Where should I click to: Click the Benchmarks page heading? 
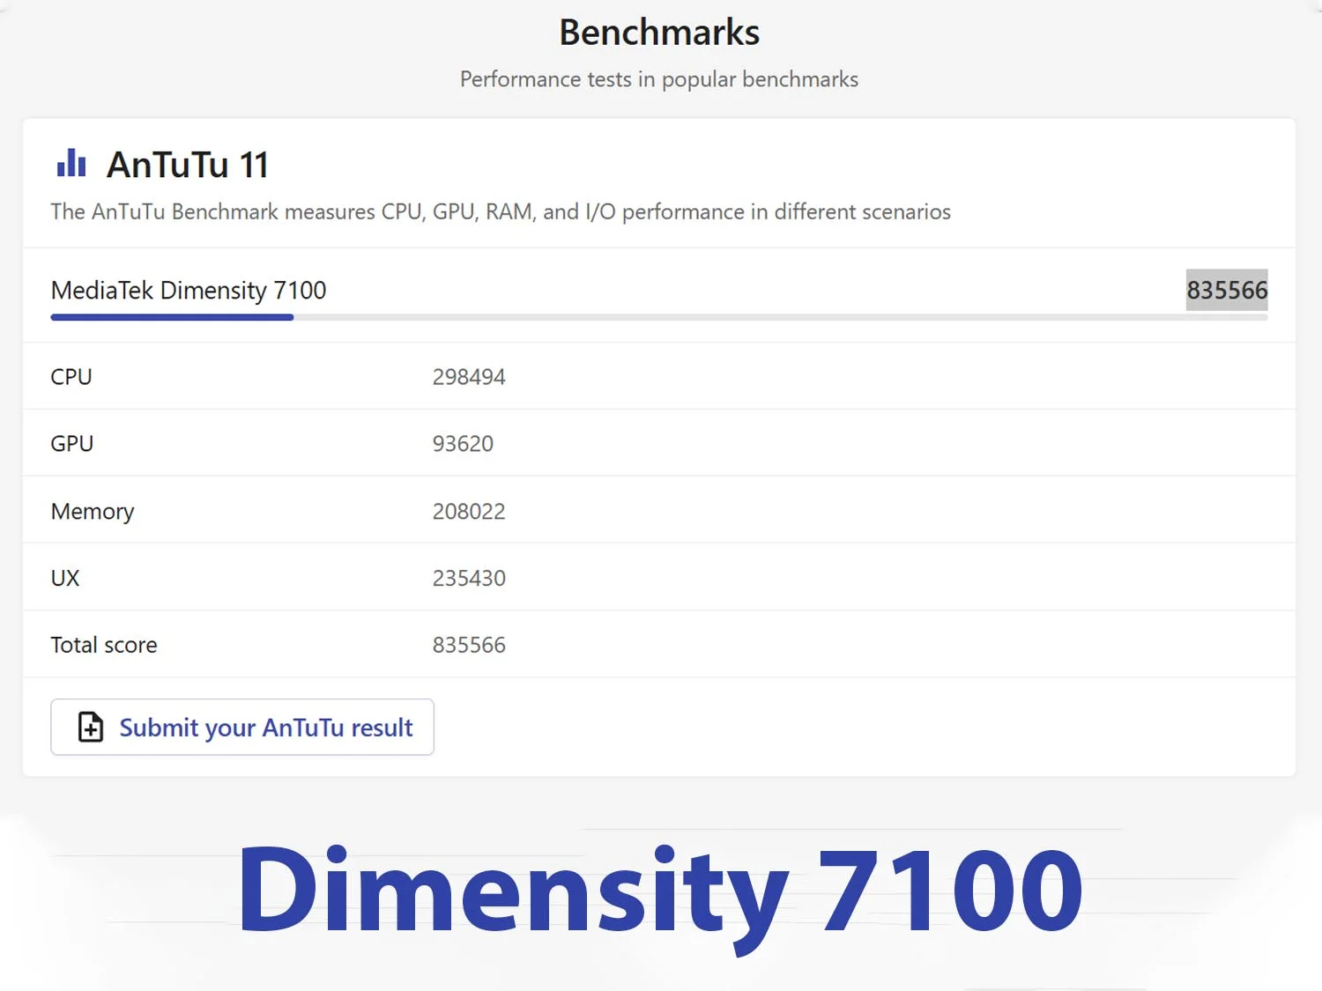659,33
